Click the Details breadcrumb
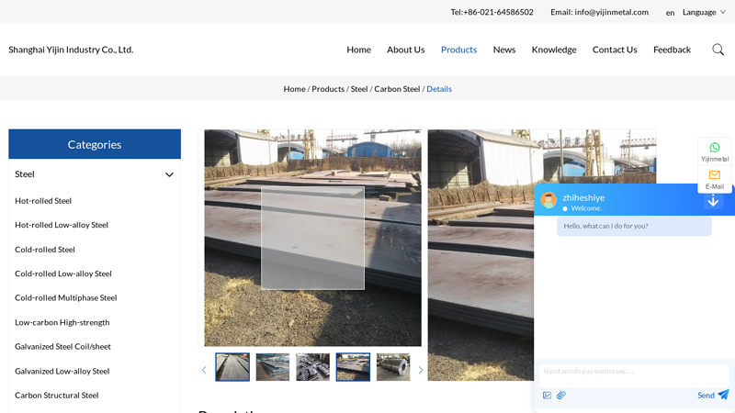The width and height of the screenshot is (735, 413). [439, 89]
